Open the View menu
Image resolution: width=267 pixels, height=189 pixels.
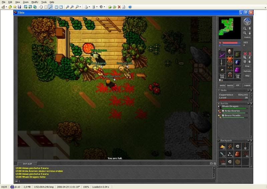(18, 2)
